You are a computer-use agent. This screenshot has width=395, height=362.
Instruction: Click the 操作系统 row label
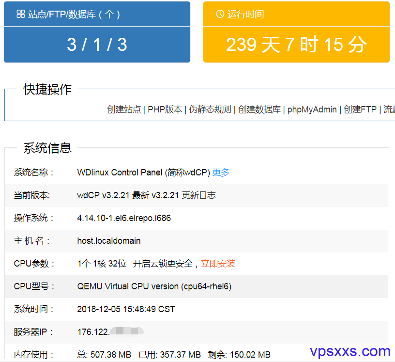33,218
